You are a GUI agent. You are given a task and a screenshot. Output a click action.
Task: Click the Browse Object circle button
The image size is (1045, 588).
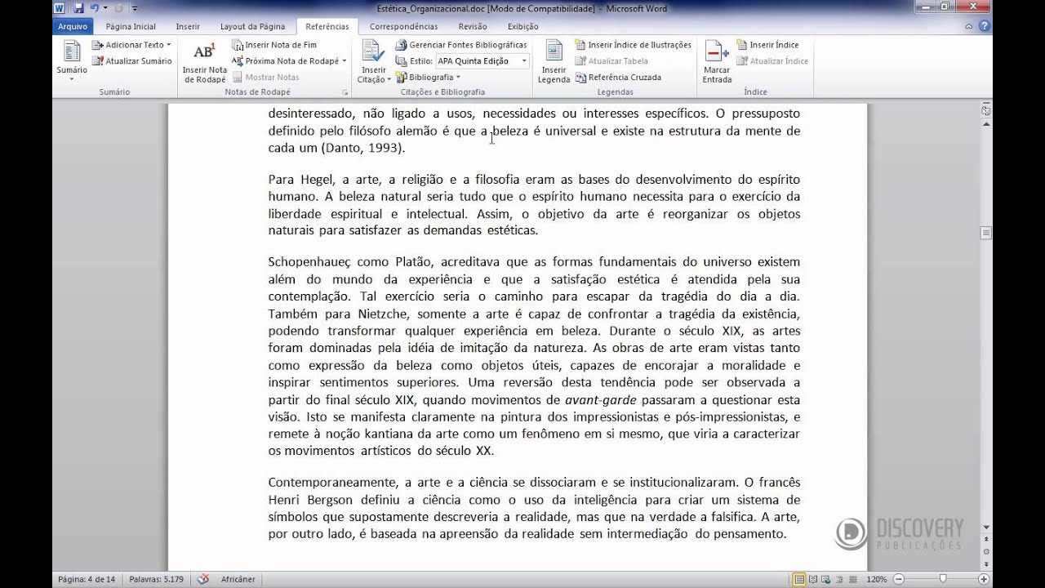(x=986, y=552)
